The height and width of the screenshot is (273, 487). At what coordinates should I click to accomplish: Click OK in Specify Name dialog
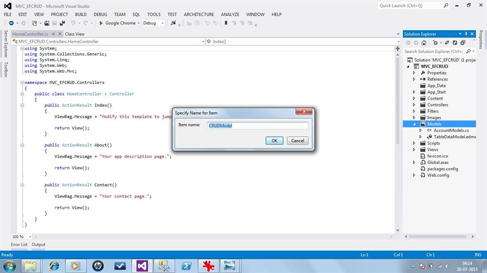(x=274, y=141)
